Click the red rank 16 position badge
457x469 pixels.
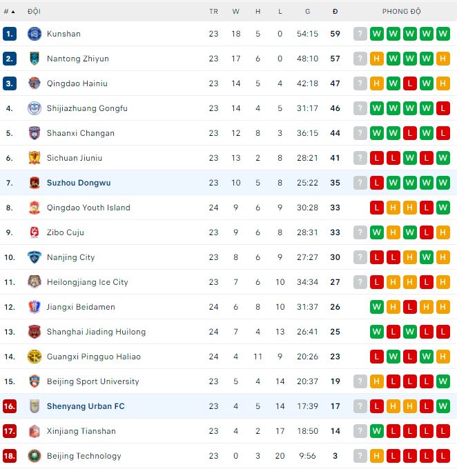pyautogui.click(x=10, y=406)
